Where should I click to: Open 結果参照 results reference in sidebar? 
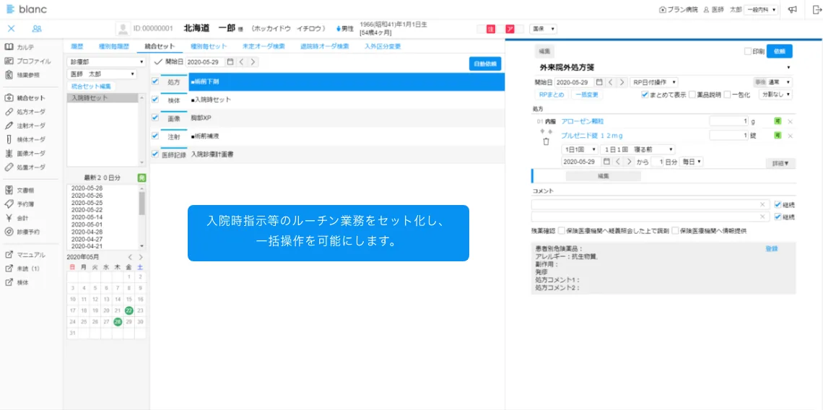tap(24, 74)
